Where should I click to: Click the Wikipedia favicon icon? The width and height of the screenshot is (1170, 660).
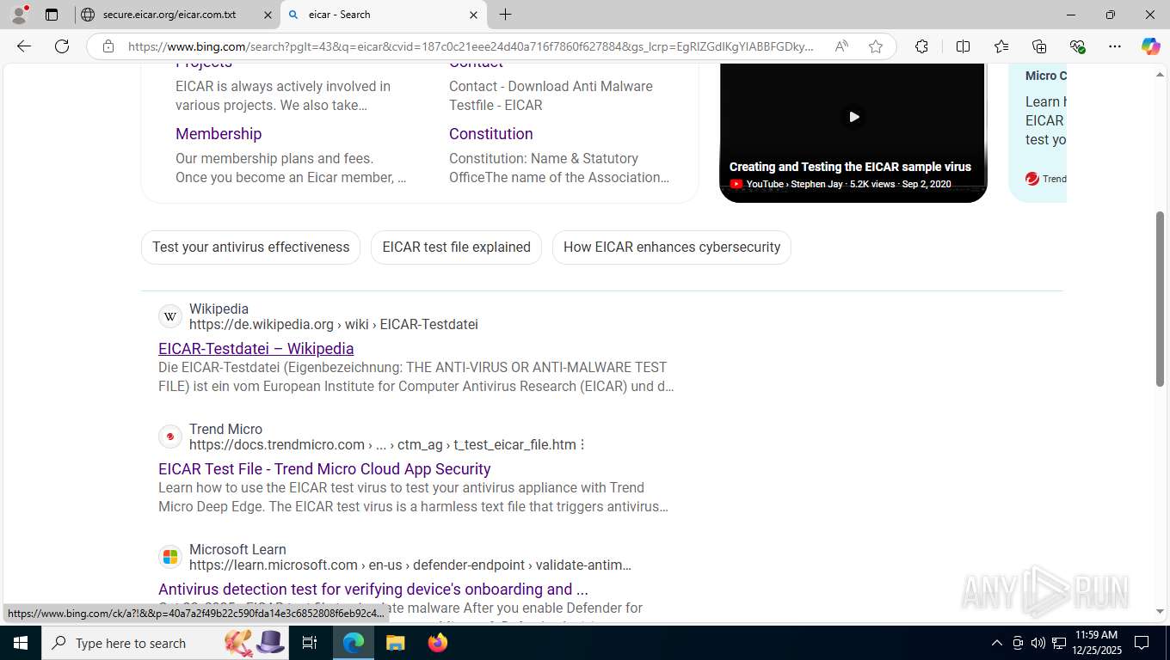tap(170, 316)
